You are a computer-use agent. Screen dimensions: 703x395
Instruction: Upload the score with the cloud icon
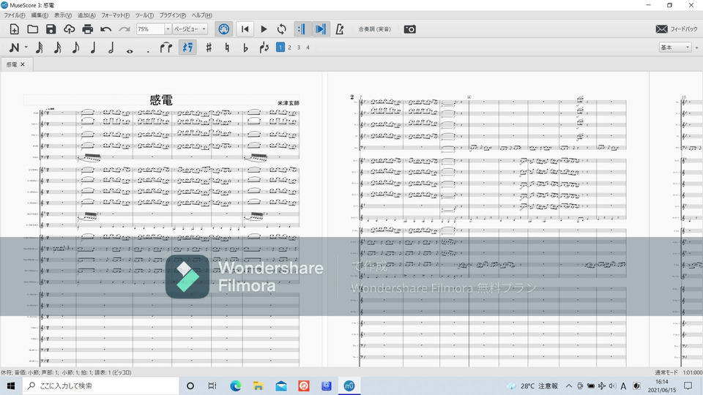(x=69, y=29)
